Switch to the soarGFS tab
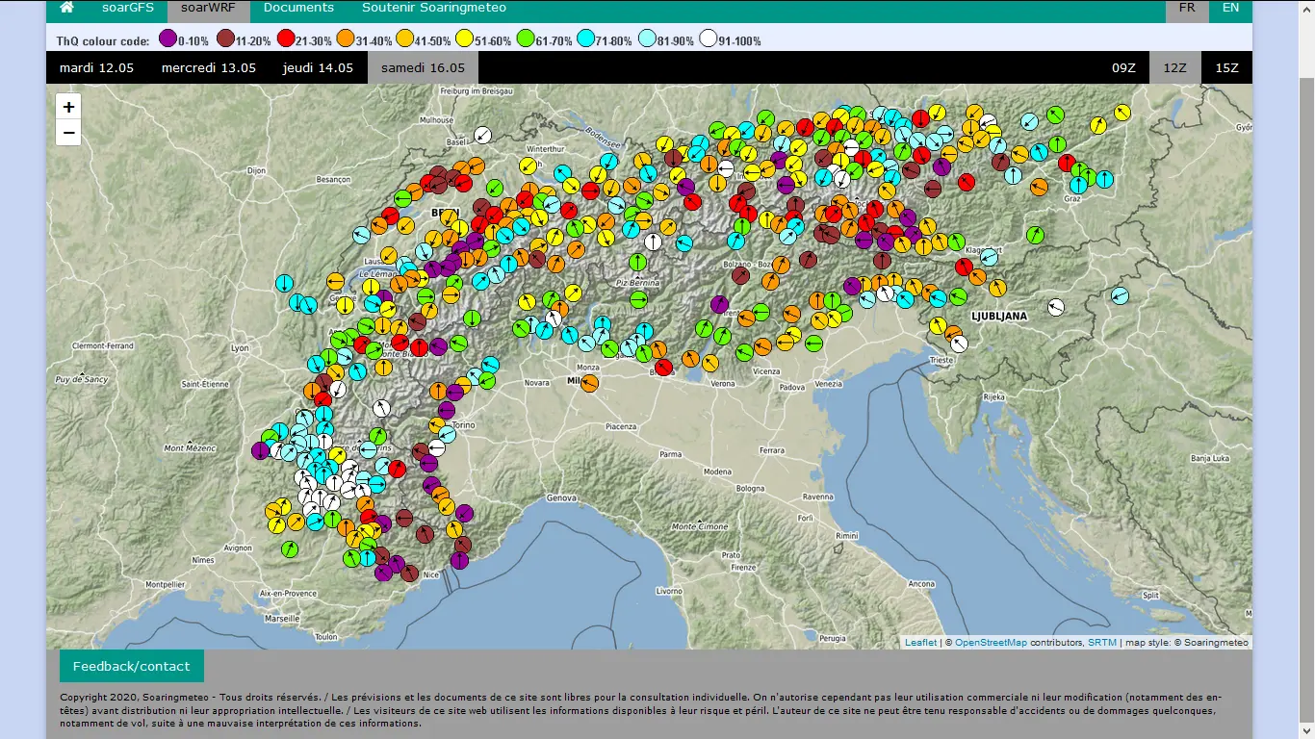 [x=128, y=8]
